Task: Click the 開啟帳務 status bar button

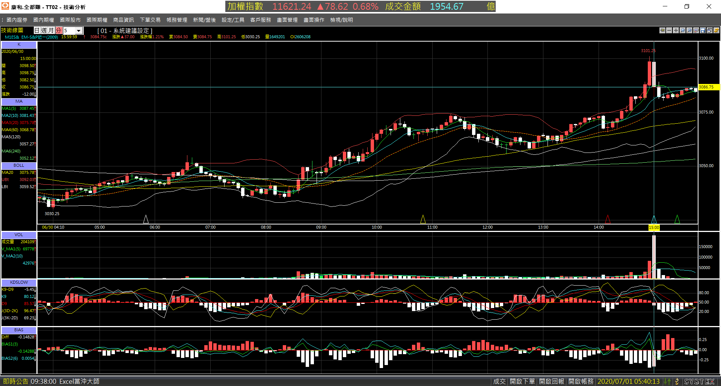Action: click(581, 382)
